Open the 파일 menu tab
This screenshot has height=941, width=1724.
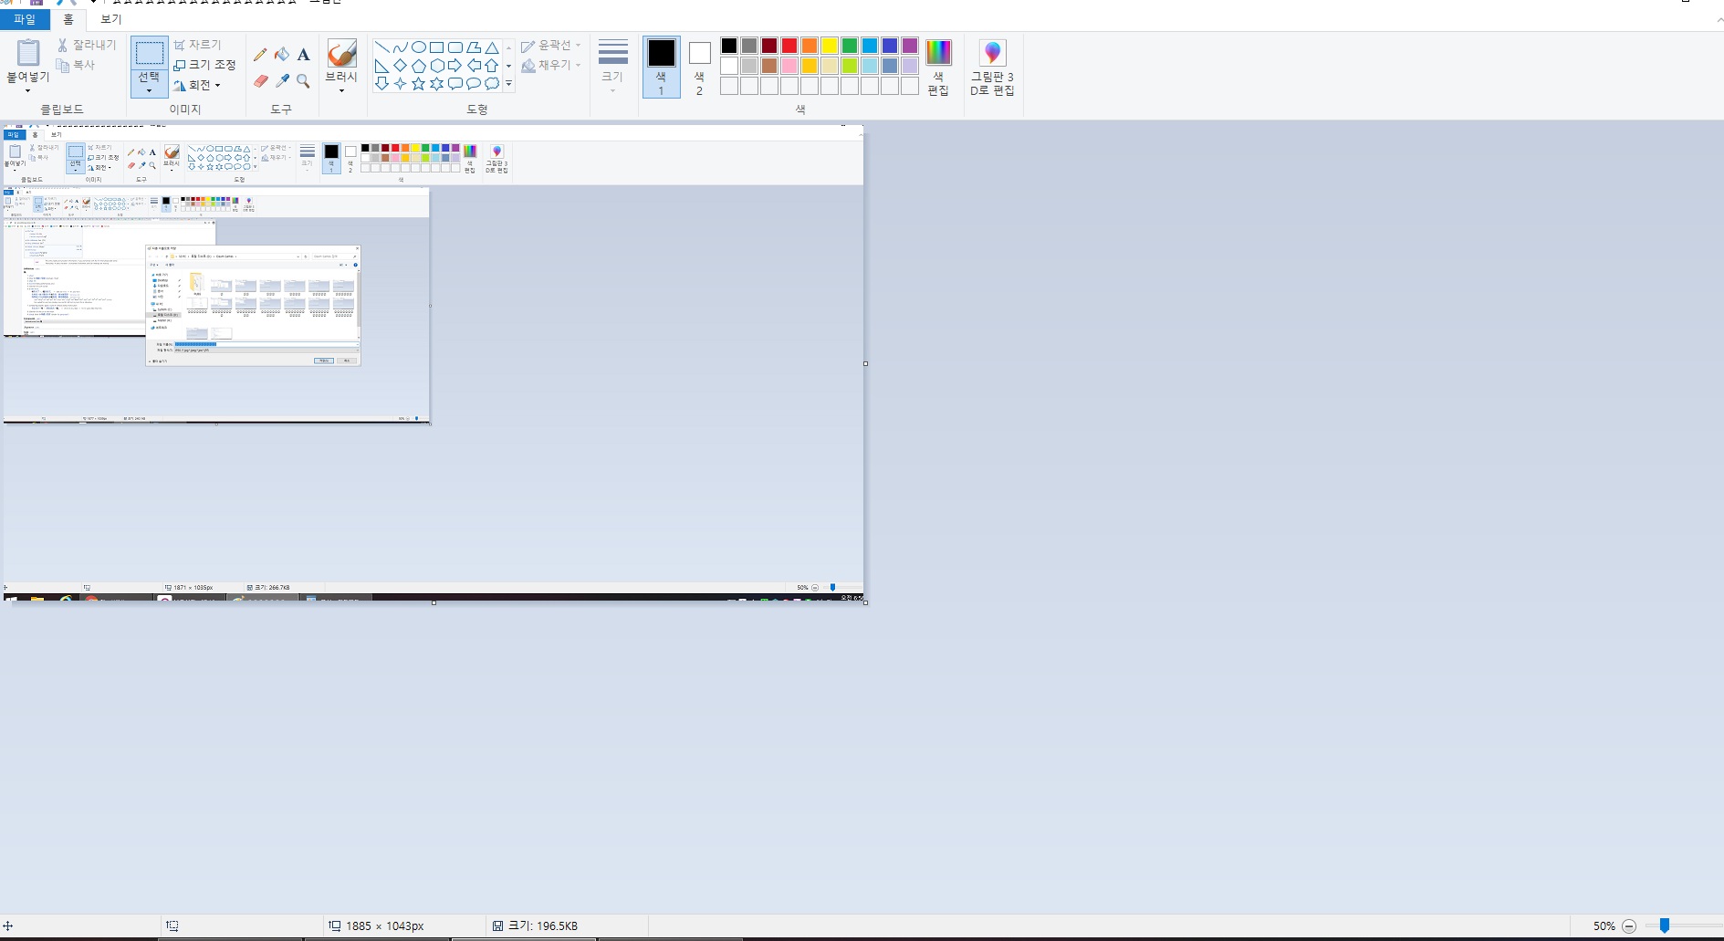[x=25, y=19]
